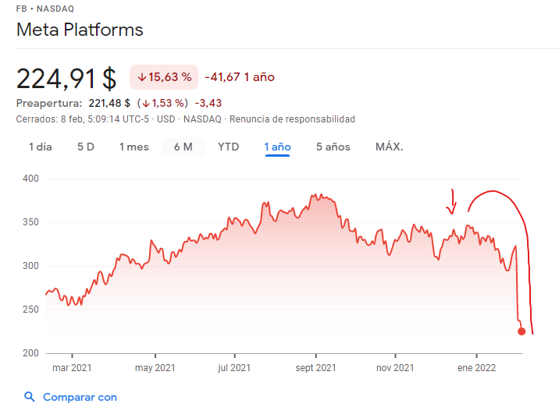The height and width of the screenshot is (407, 559).
Task: Open the MÁX. time range tab
Action: coord(390,147)
